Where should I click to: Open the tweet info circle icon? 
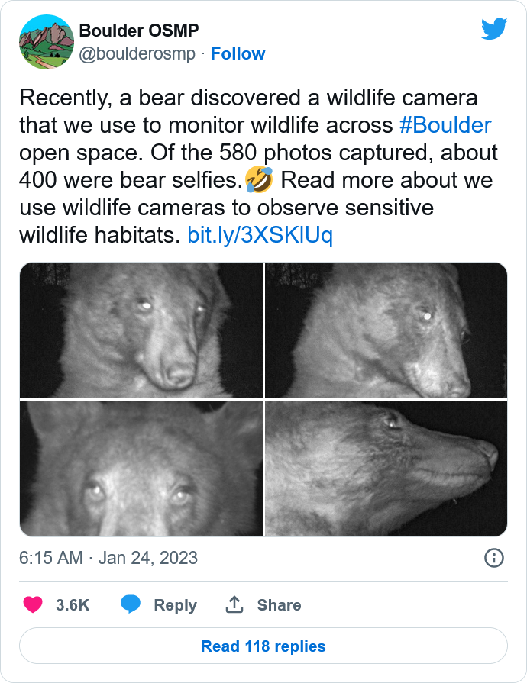[x=494, y=558]
